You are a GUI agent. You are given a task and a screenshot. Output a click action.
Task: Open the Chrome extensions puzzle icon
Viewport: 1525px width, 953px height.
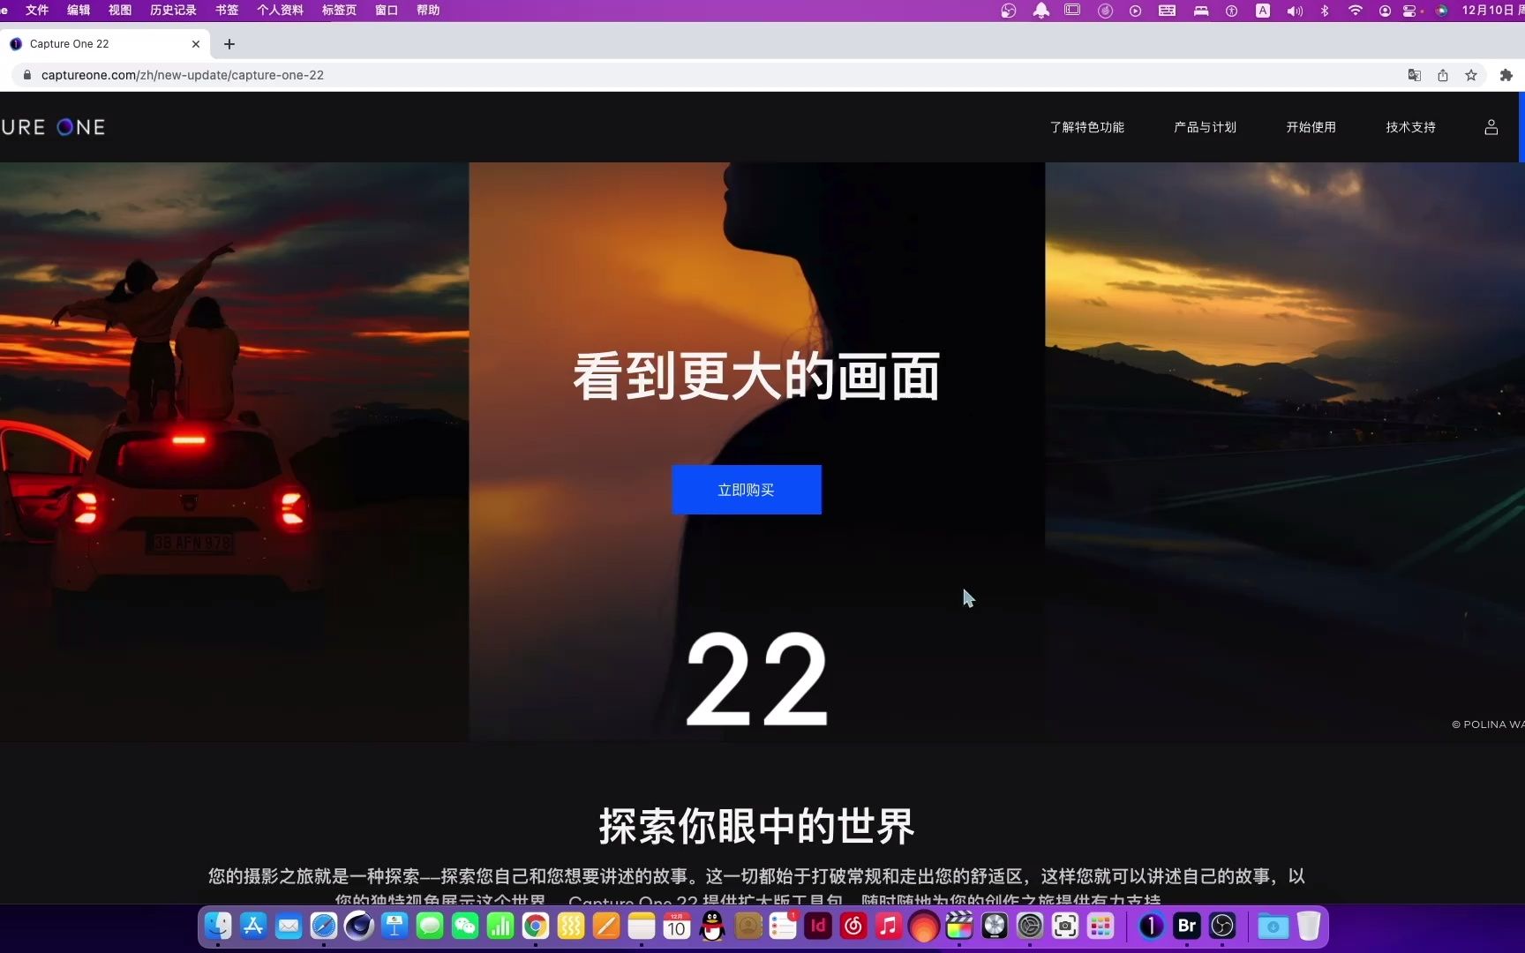(x=1506, y=75)
